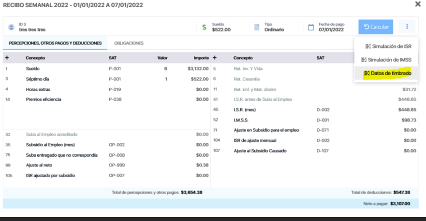Select the Horas extras perception row
The width and height of the screenshot is (426, 221).
pos(38,89)
